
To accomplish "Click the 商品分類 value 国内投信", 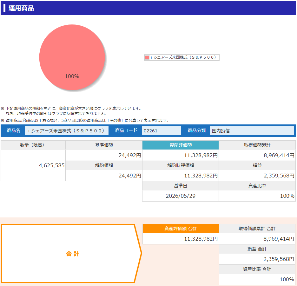I will point(252,131).
